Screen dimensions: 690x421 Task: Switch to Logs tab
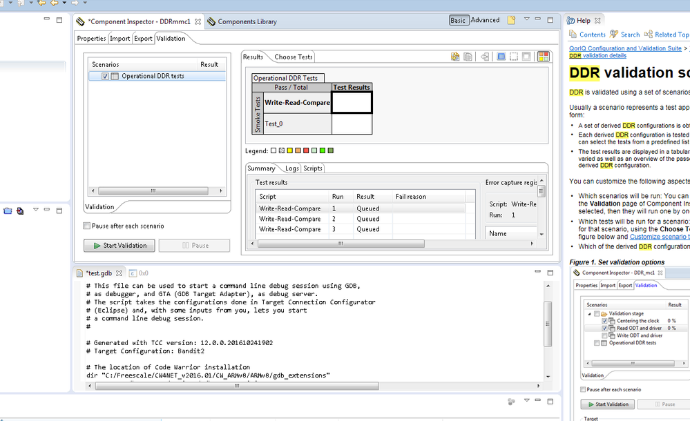(291, 168)
